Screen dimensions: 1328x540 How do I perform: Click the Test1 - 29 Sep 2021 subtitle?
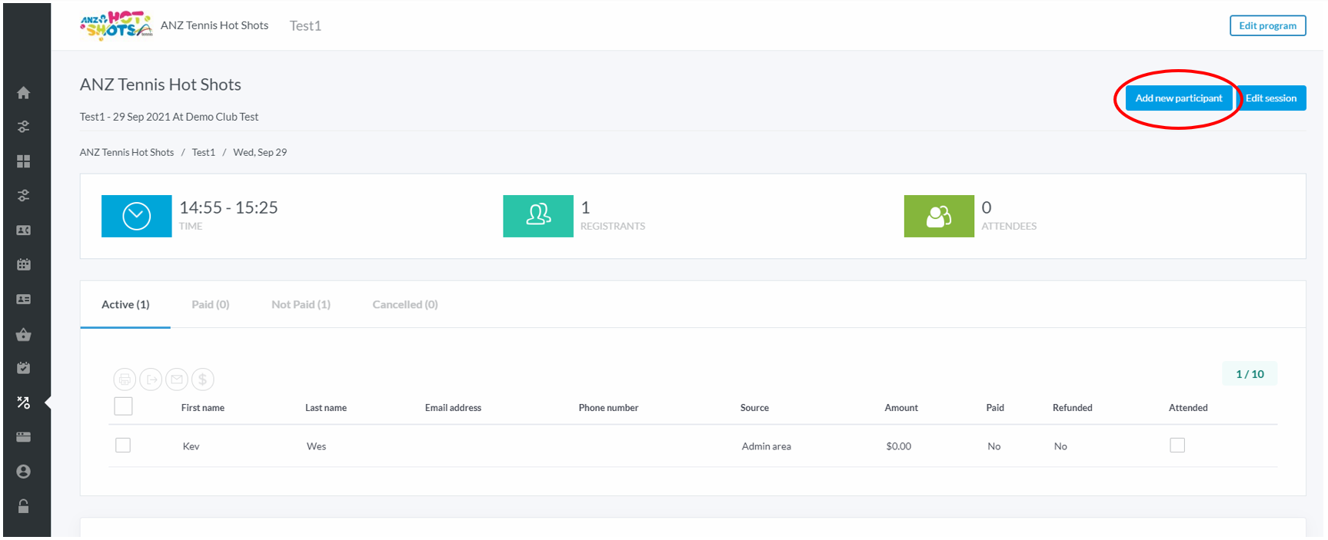[169, 117]
